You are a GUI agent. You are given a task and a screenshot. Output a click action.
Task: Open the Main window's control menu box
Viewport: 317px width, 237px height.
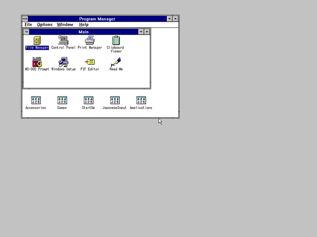coord(26,32)
